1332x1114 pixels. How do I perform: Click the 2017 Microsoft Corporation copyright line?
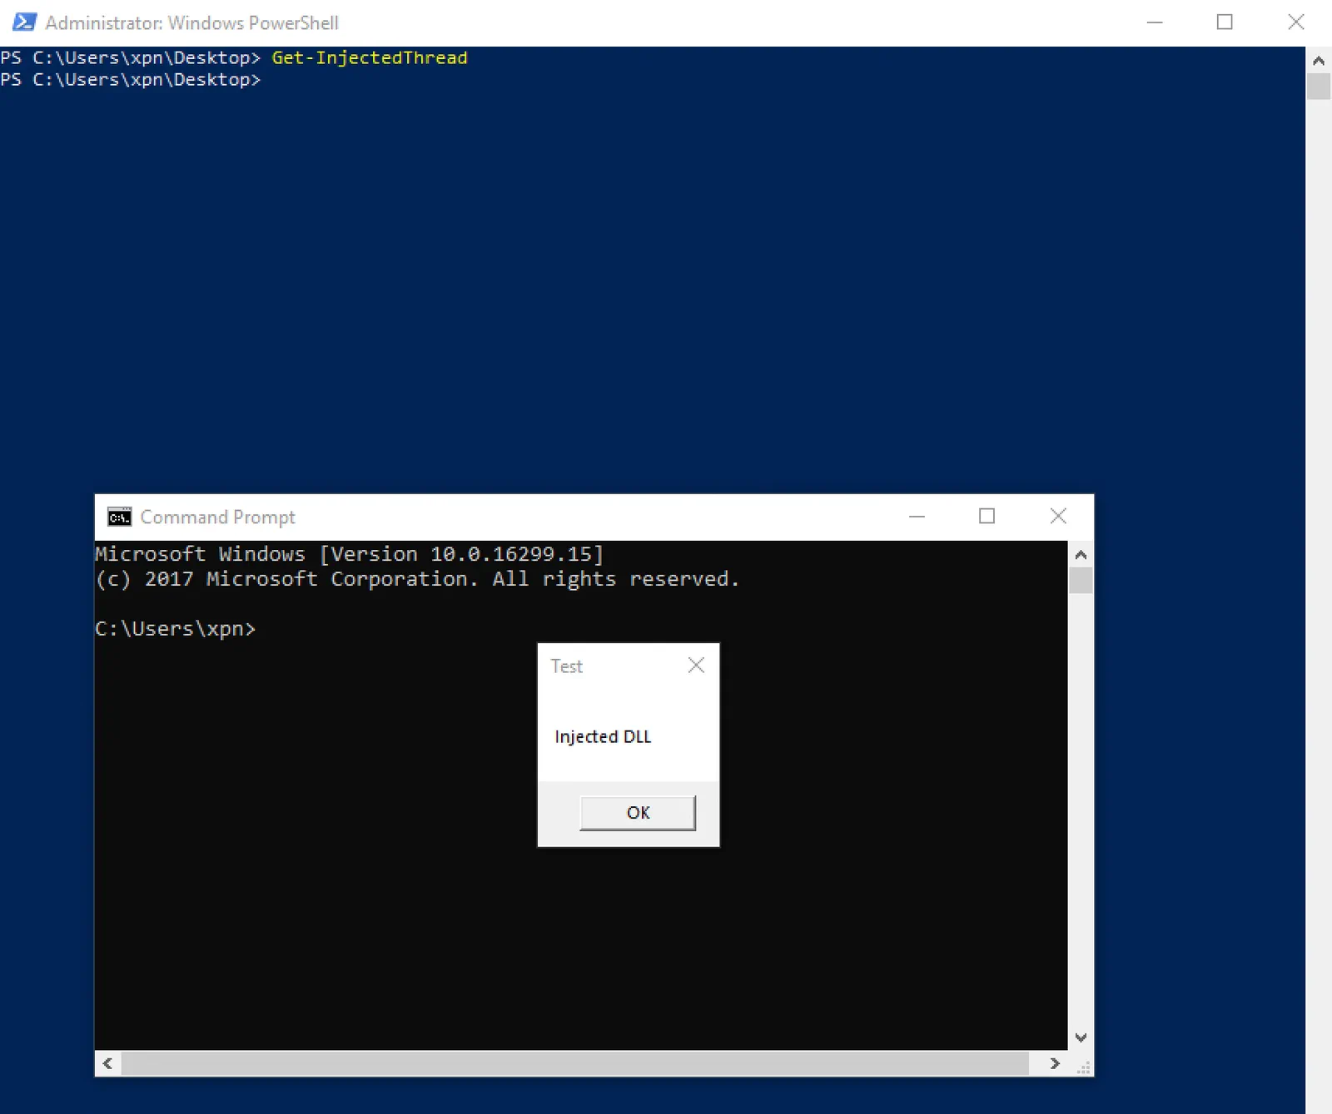417,579
